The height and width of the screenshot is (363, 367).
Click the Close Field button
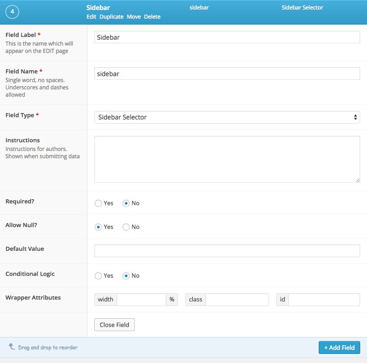coord(114,325)
